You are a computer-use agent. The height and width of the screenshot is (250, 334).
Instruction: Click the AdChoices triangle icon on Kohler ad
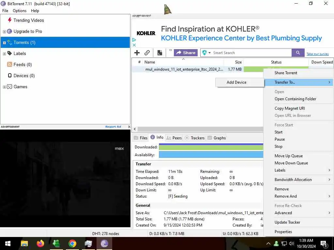134,40
